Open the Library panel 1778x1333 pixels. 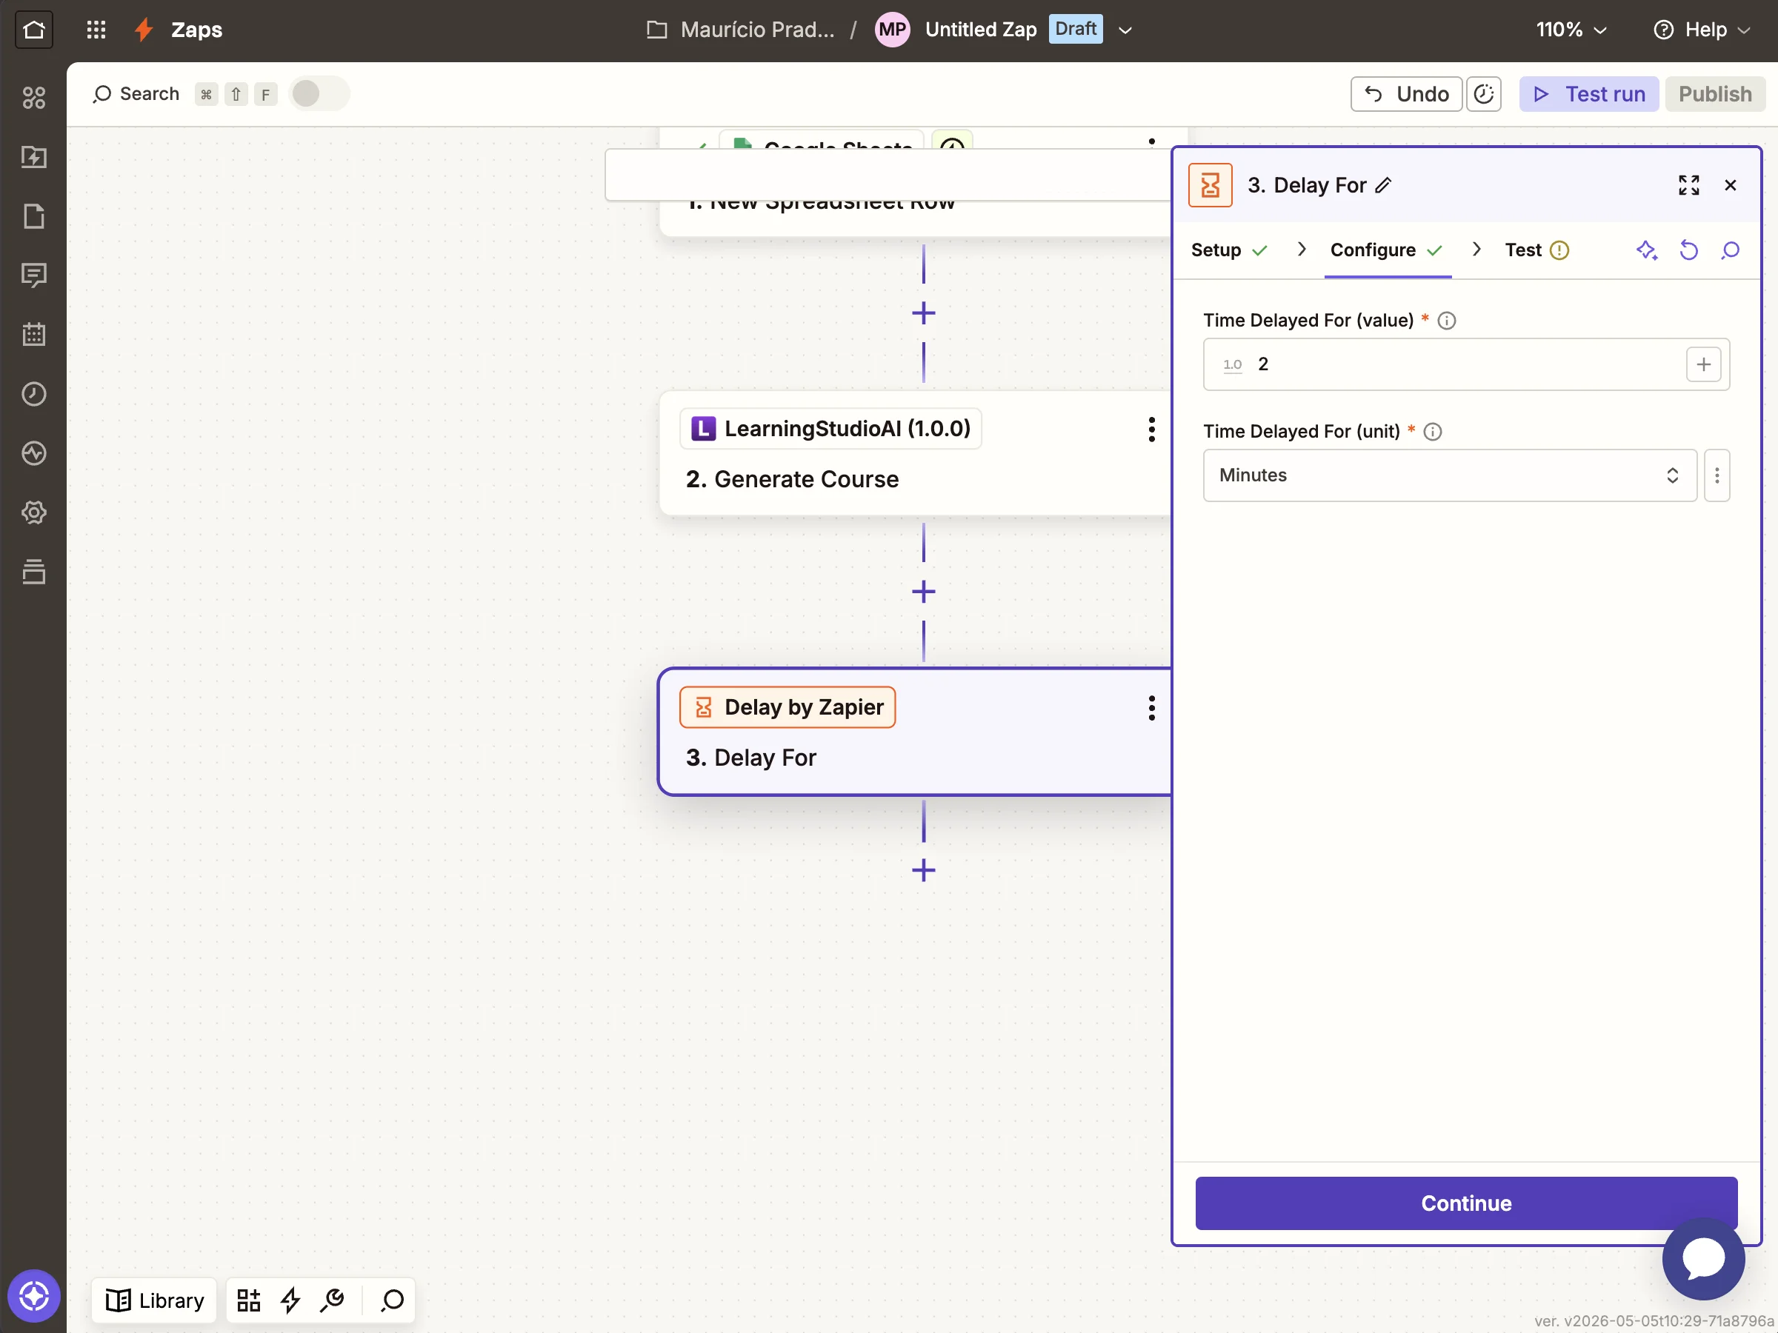(155, 1300)
